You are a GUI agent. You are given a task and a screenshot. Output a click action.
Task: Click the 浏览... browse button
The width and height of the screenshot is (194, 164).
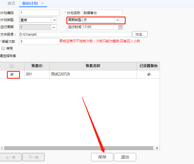click(140, 34)
